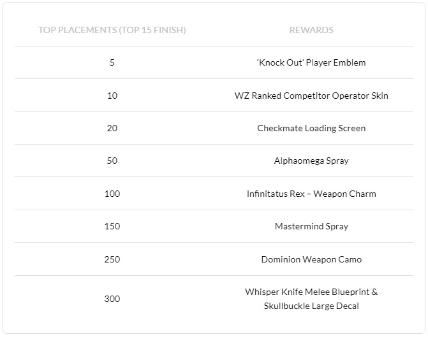The height and width of the screenshot is (337, 428).
Task: Click the Dominion Weapon Camo reward
Action: 311,259
